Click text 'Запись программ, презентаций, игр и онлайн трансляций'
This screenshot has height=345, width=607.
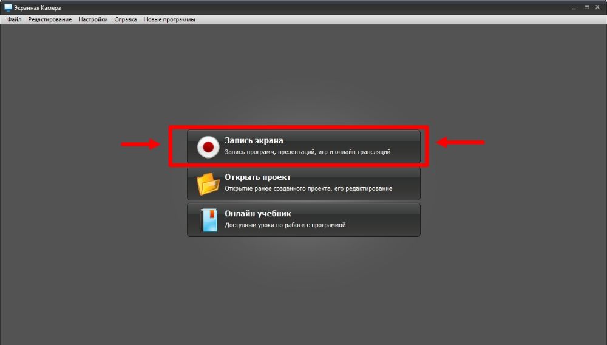click(307, 152)
